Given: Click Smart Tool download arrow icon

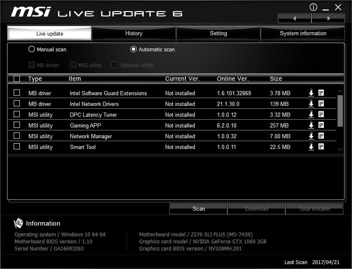Looking at the screenshot, I should pyautogui.click(x=311, y=147).
